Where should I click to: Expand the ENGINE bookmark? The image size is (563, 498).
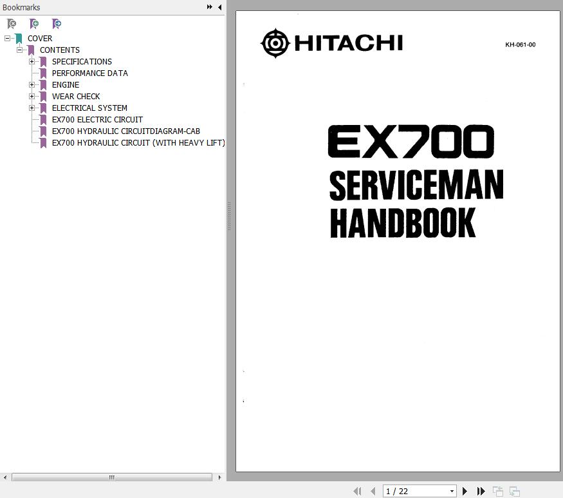pos(32,85)
